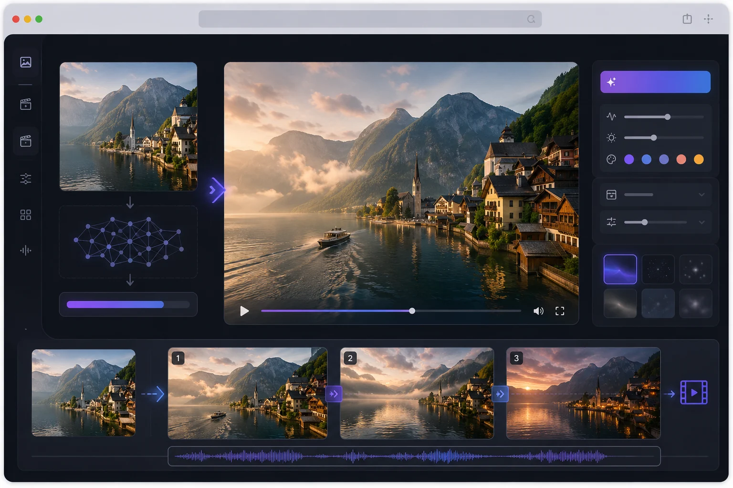
Task: Select the gray light streak effect thumbnail
Action: coord(620,303)
